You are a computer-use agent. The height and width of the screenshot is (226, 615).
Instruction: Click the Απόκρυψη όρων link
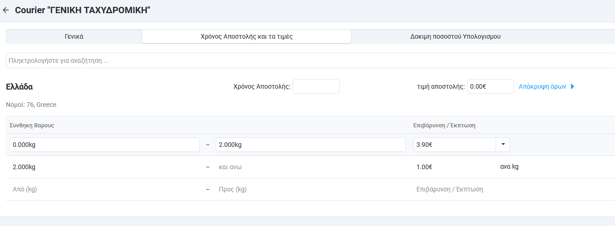(542, 86)
